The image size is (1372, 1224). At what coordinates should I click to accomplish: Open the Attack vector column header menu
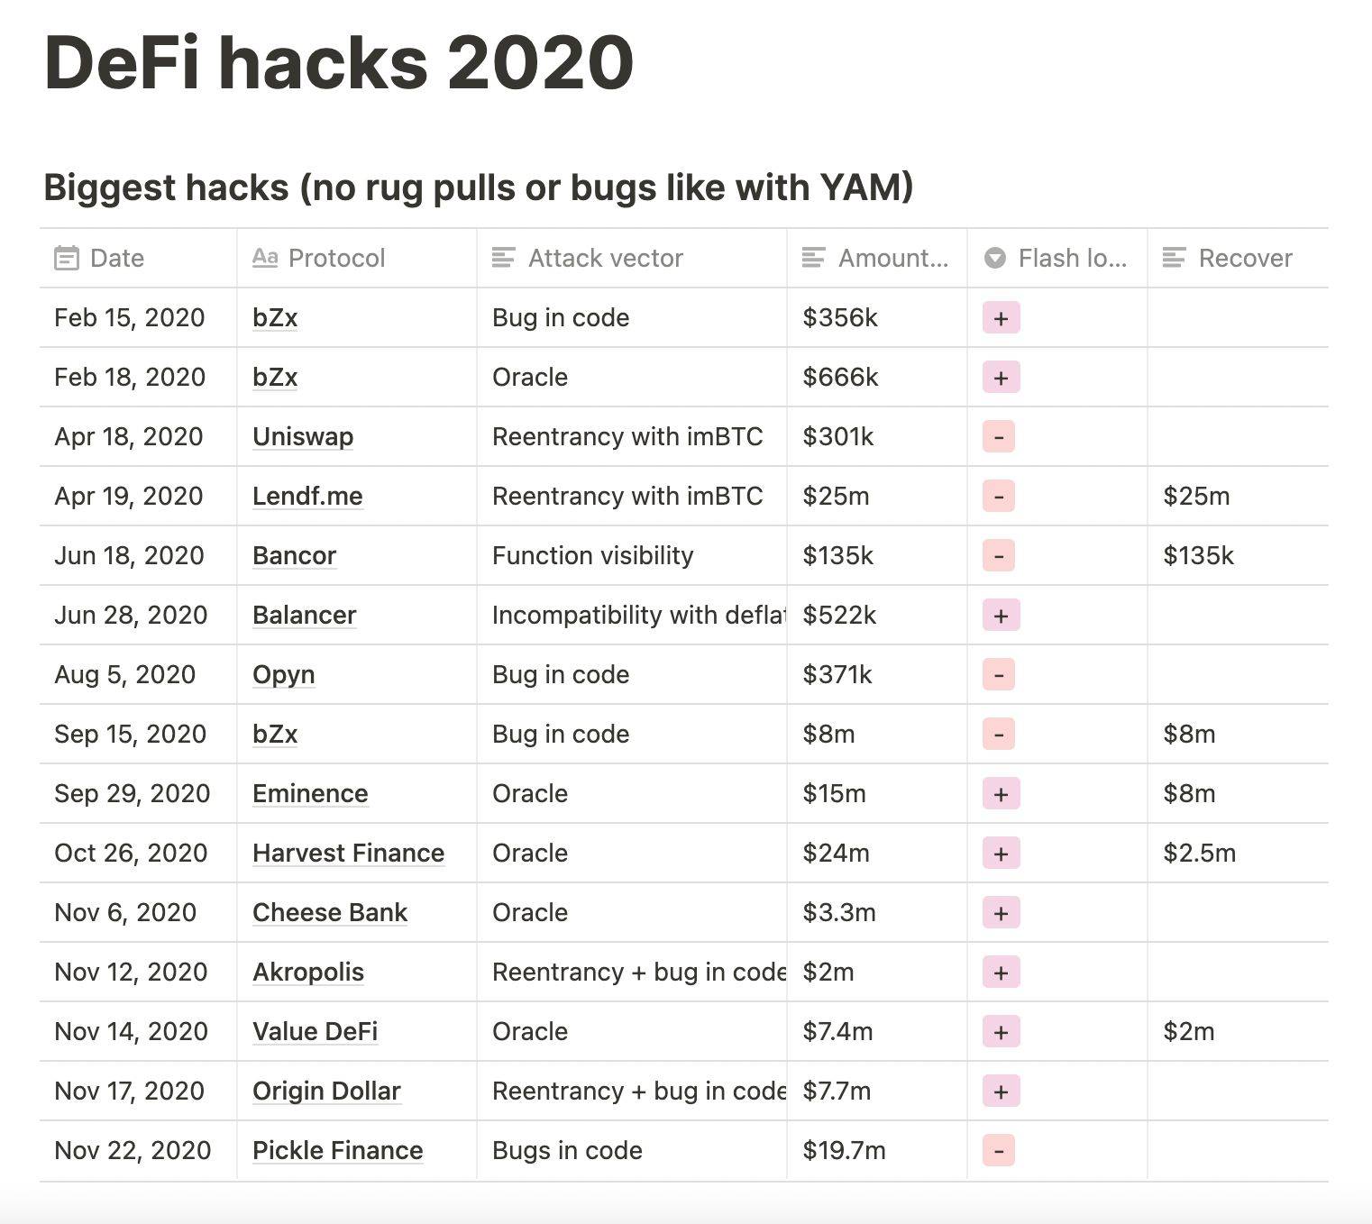click(632, 259)
